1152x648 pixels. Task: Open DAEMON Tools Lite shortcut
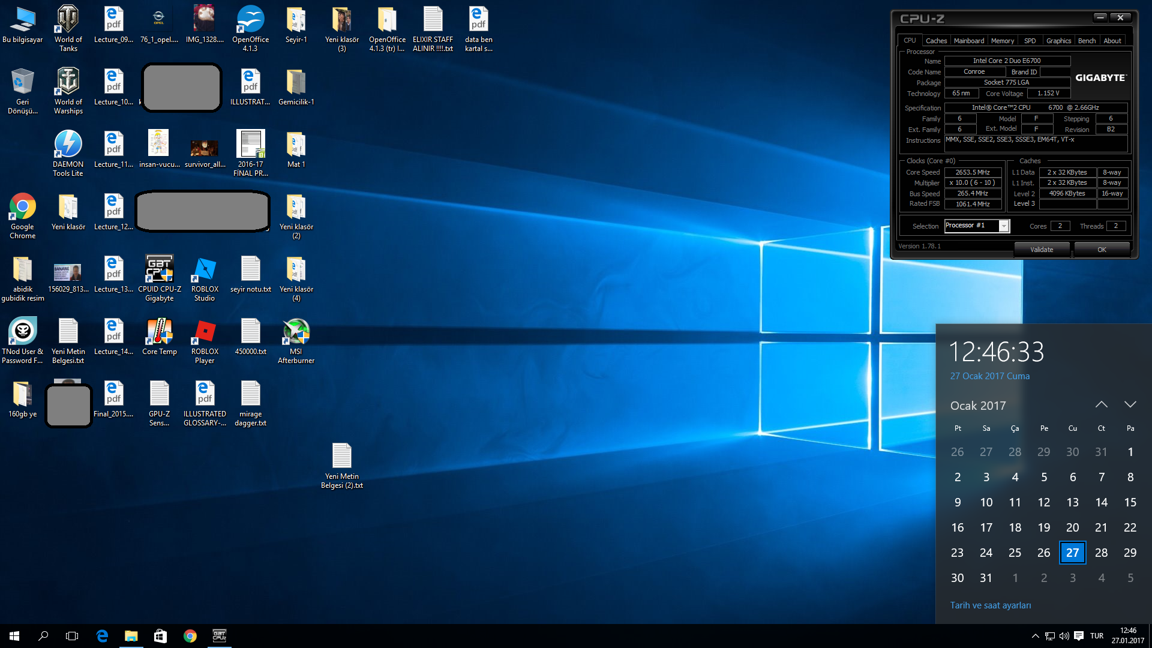coord(68,153)
